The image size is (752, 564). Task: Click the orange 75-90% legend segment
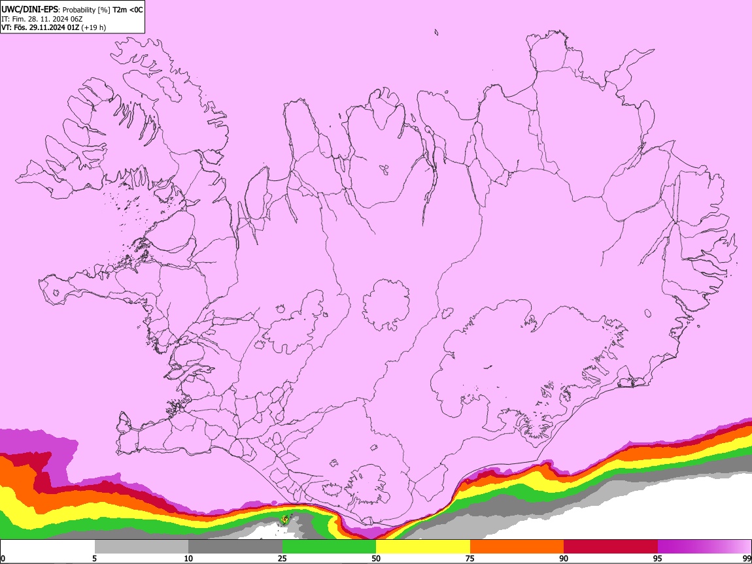tap(517, 547)
